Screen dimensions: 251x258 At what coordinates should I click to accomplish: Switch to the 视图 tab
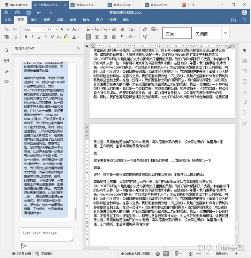[112, 20]
